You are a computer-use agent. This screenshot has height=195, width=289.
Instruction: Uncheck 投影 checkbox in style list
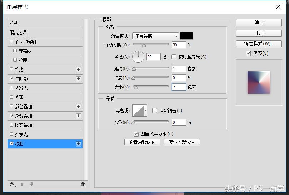coord(11,143)
